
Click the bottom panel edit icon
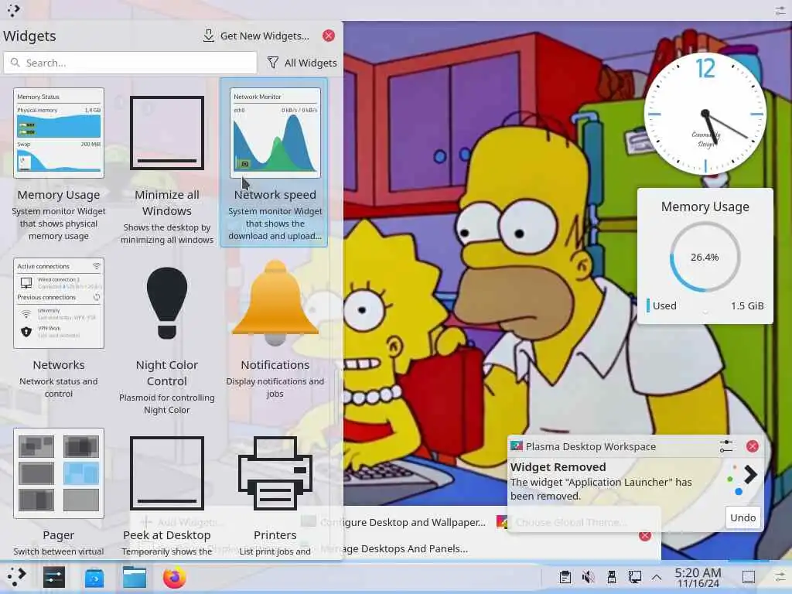click(780, 577)
